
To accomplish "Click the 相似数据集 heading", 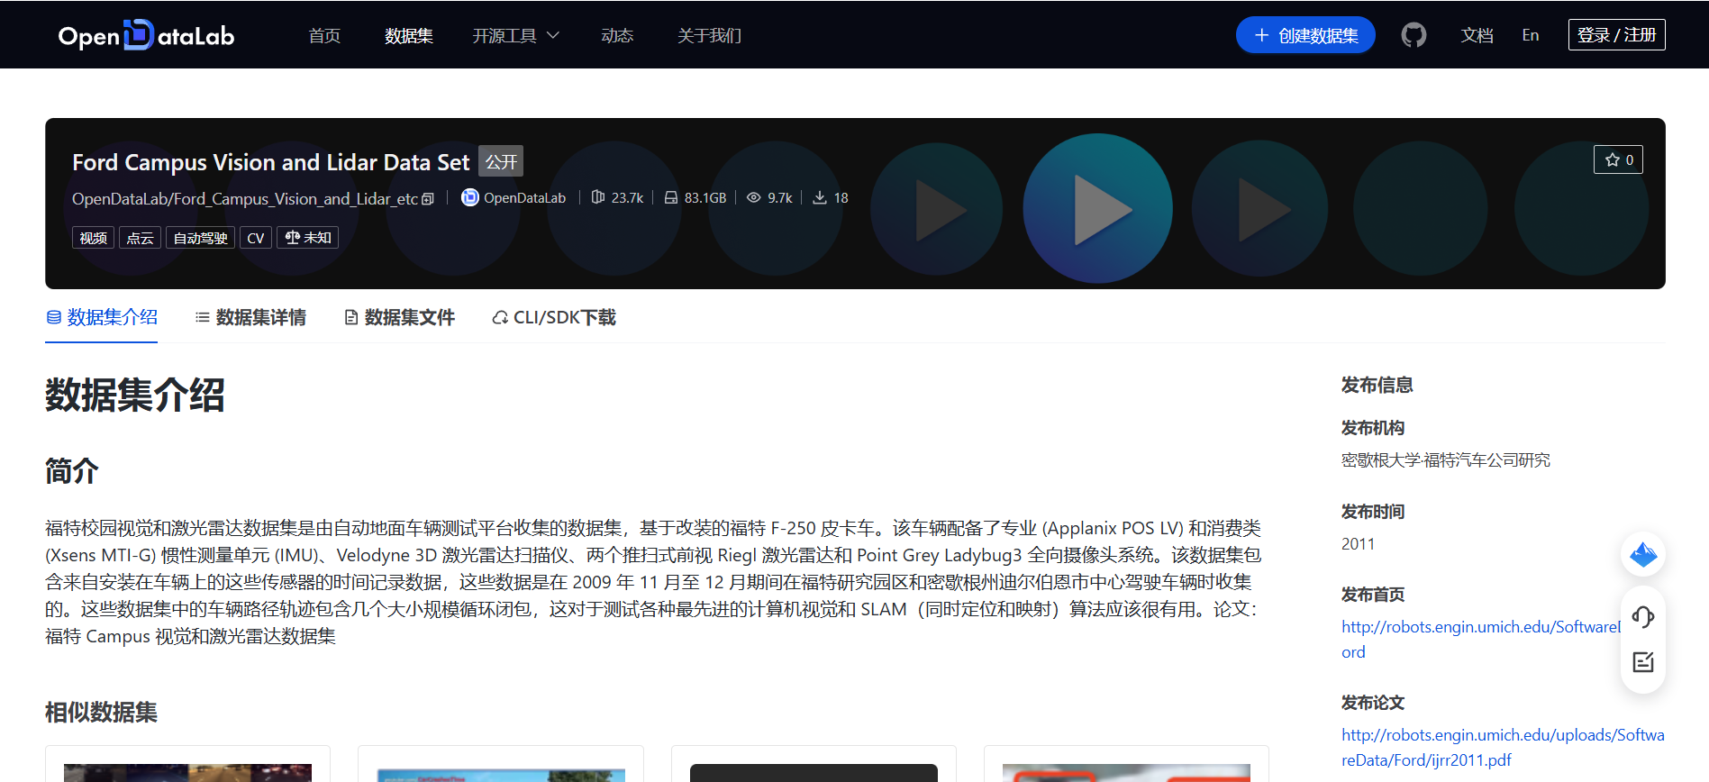I will tap(101, 712).
